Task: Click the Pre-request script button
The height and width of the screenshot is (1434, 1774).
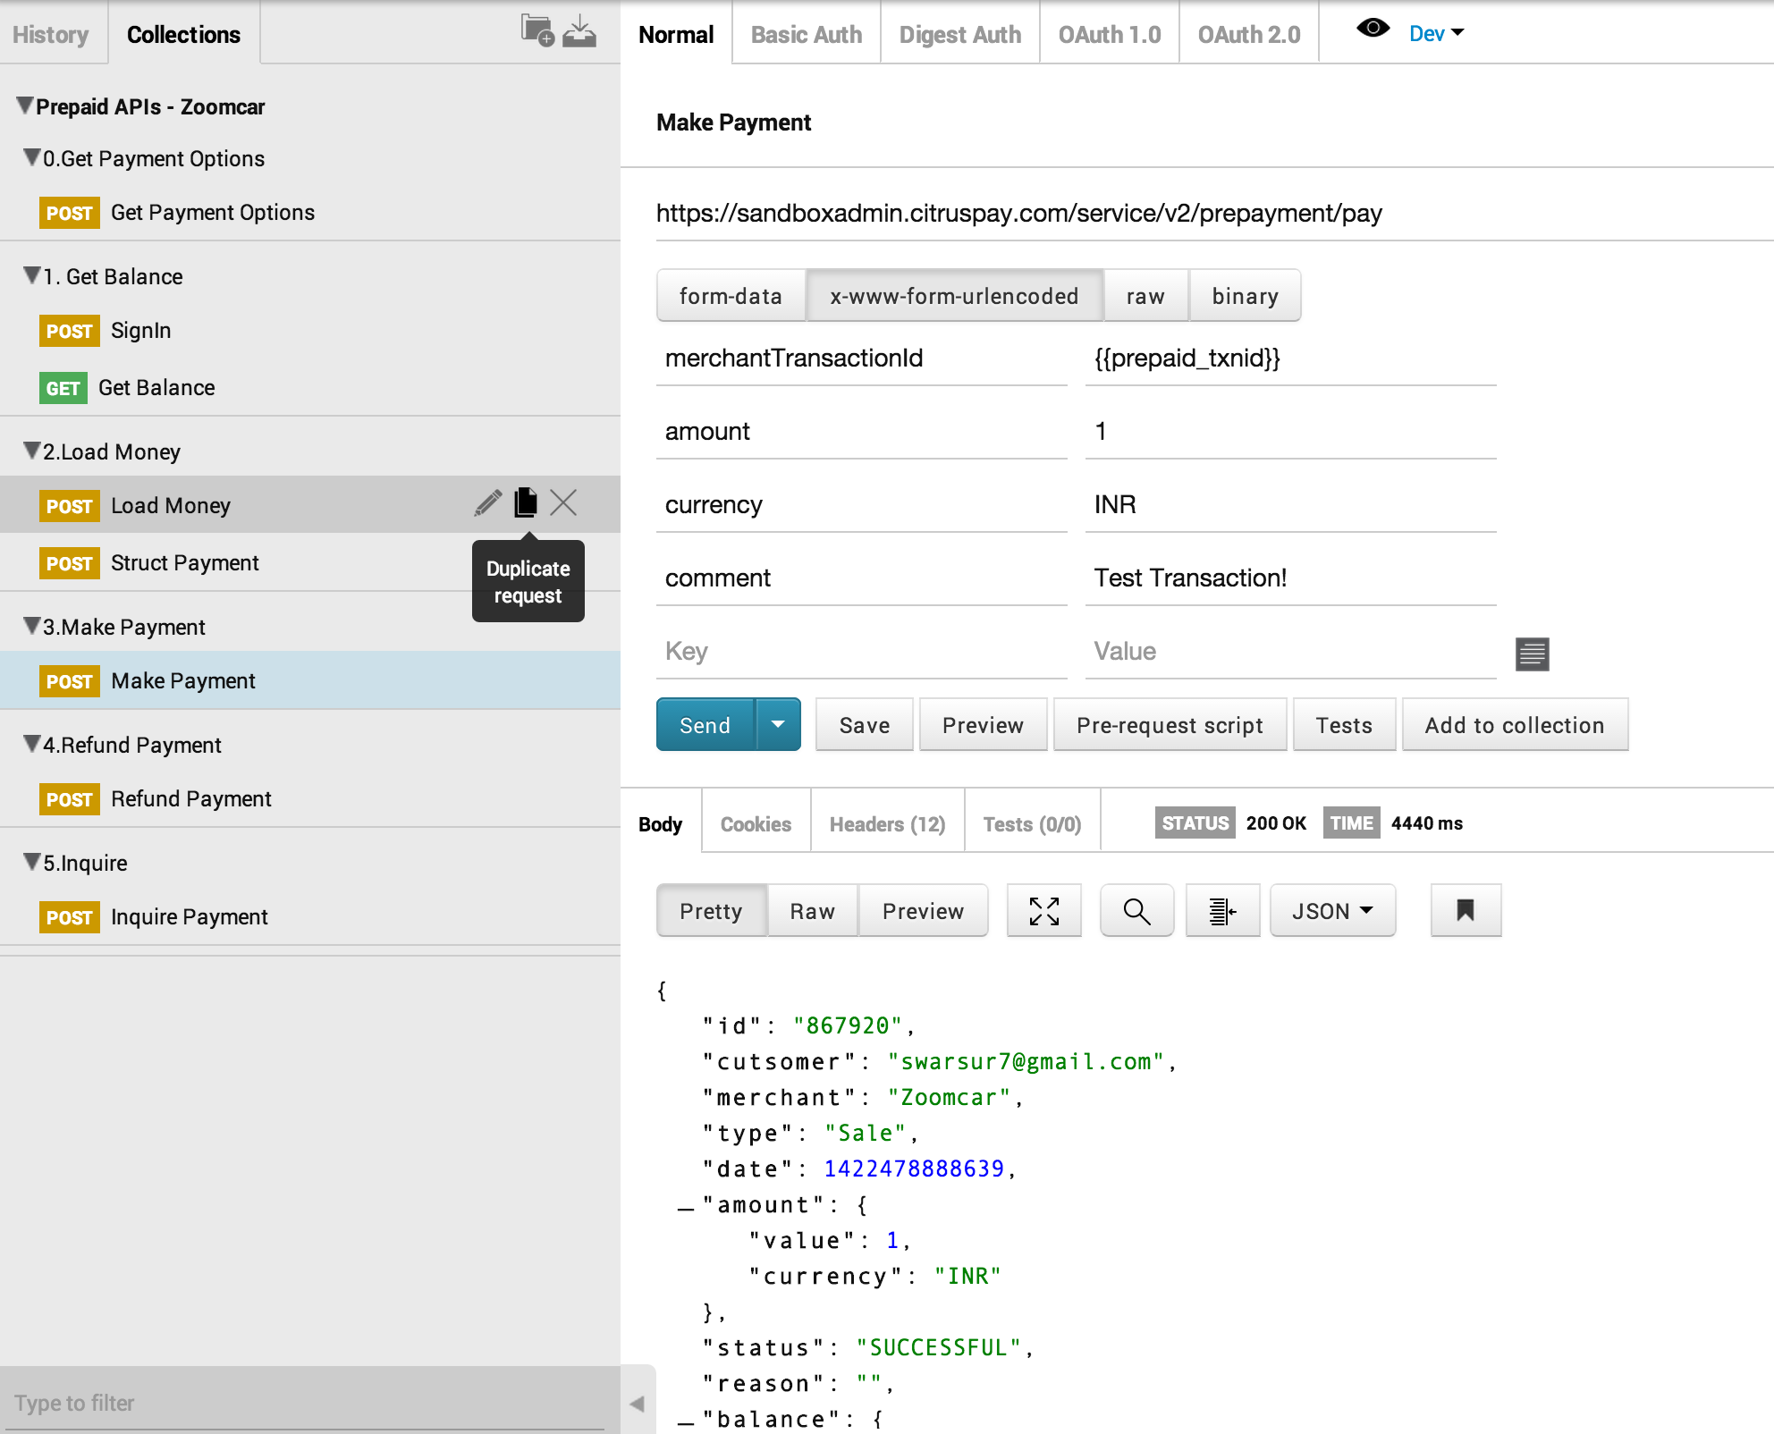Action: (x=1170, y=725)
